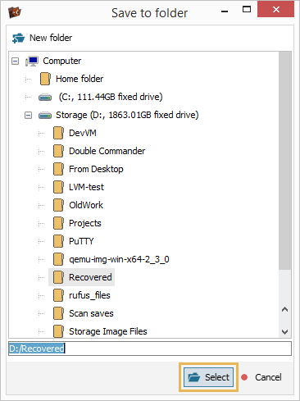Click the OldWork folder icon
The height and width of the screenshot is (401, 300).
pos(58,205)
